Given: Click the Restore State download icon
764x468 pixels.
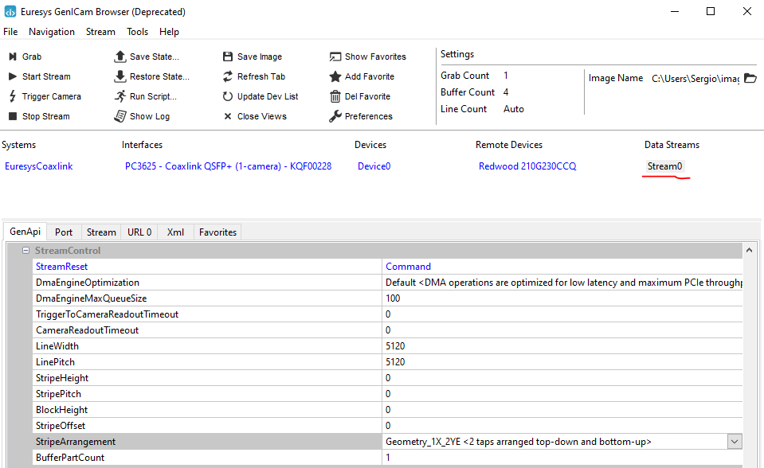Looking at the screenshot, I should 119,76.
